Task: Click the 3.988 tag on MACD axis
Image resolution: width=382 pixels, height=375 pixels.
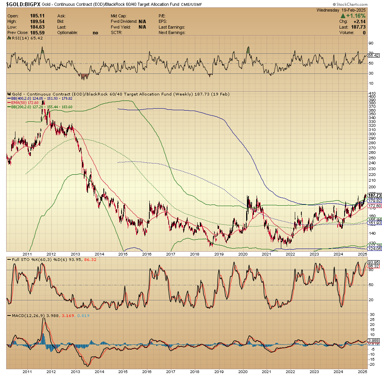Action: [374, 341]
